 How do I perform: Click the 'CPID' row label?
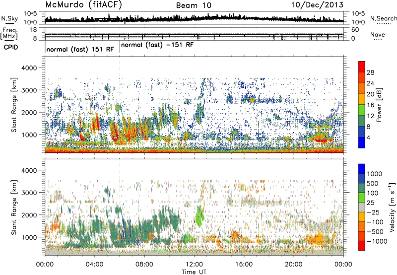pyautogui.click(x=11, y=47)
